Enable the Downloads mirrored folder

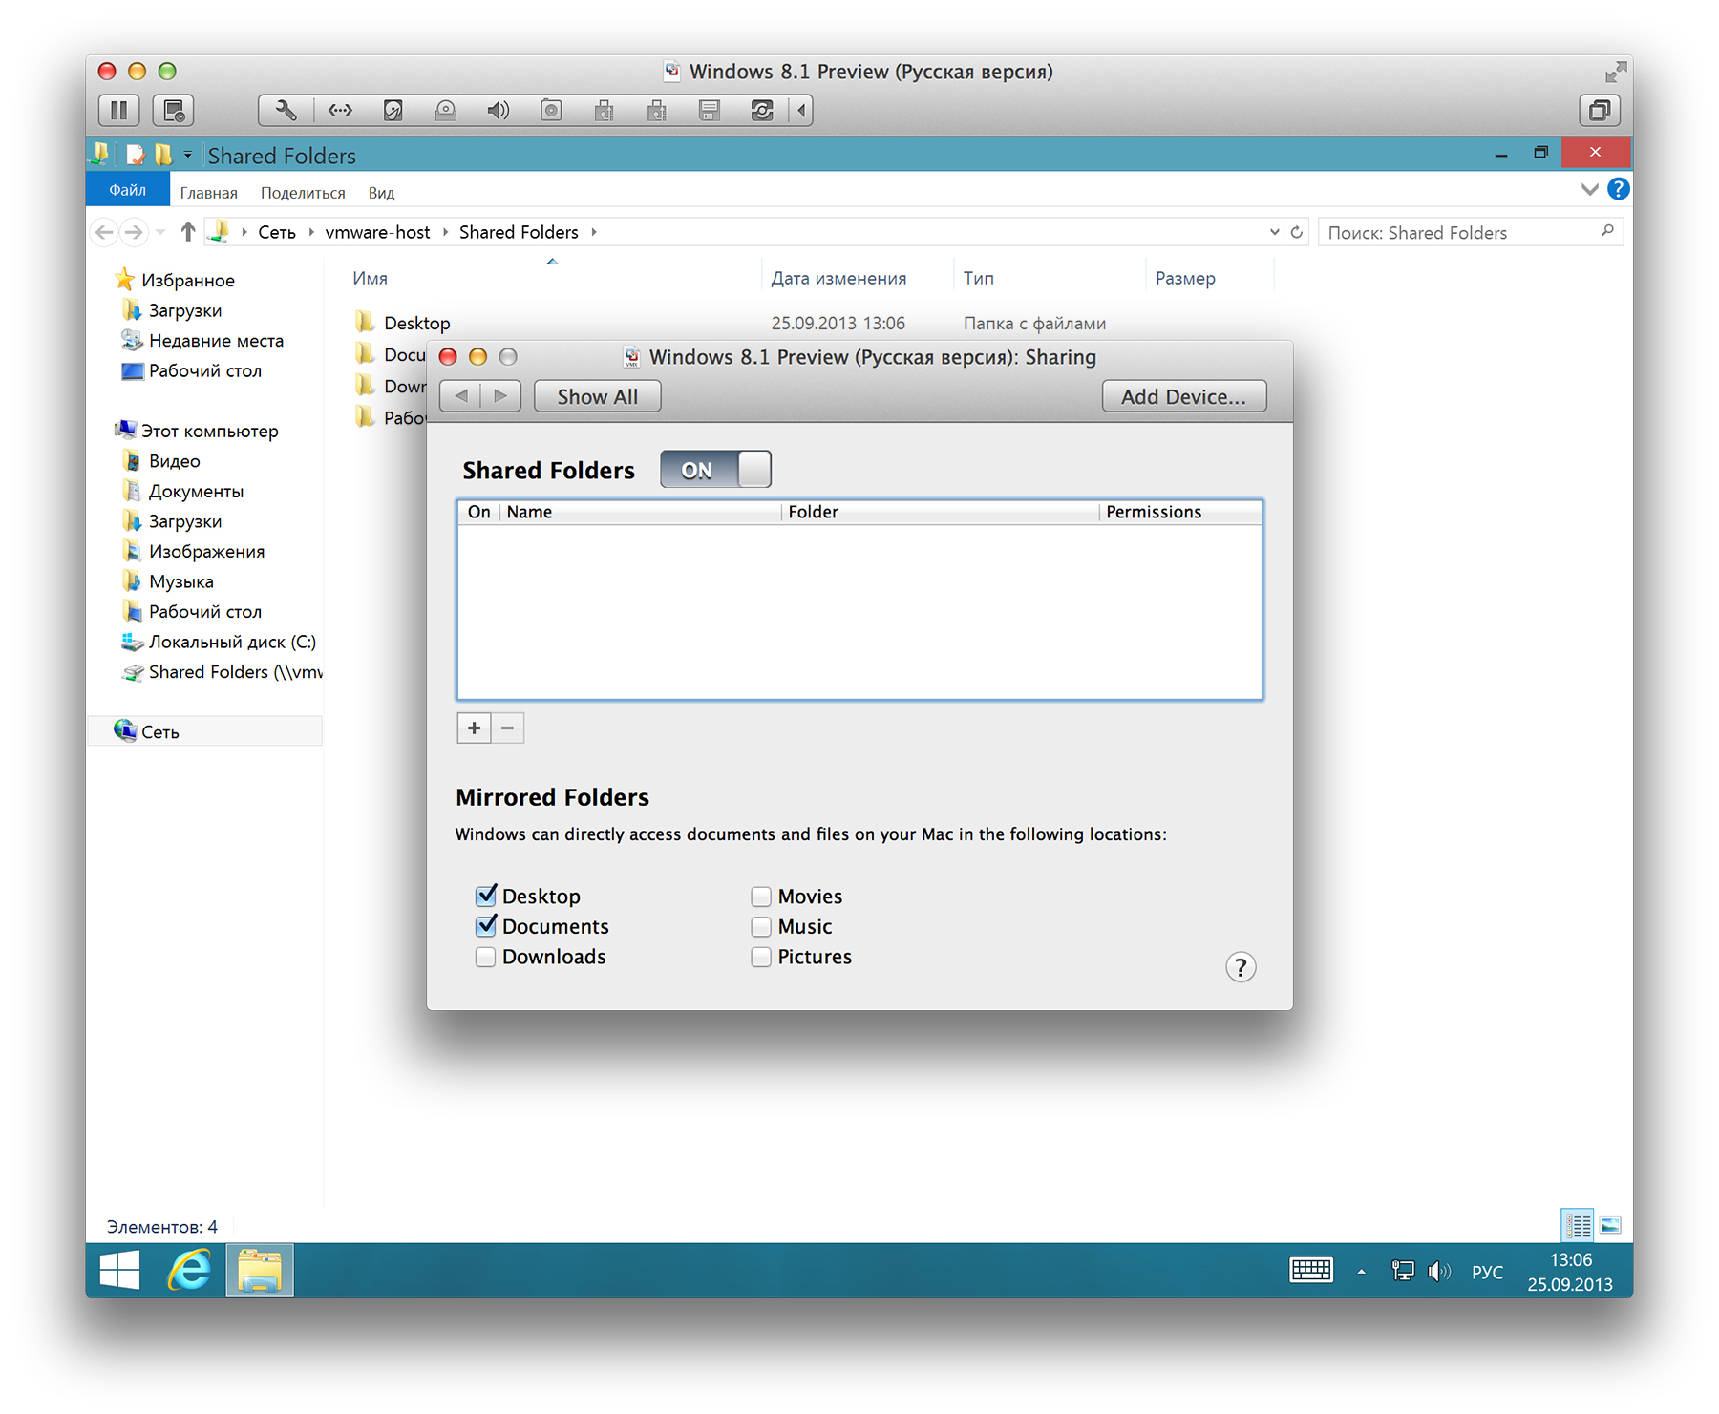[x=485, y=957]
